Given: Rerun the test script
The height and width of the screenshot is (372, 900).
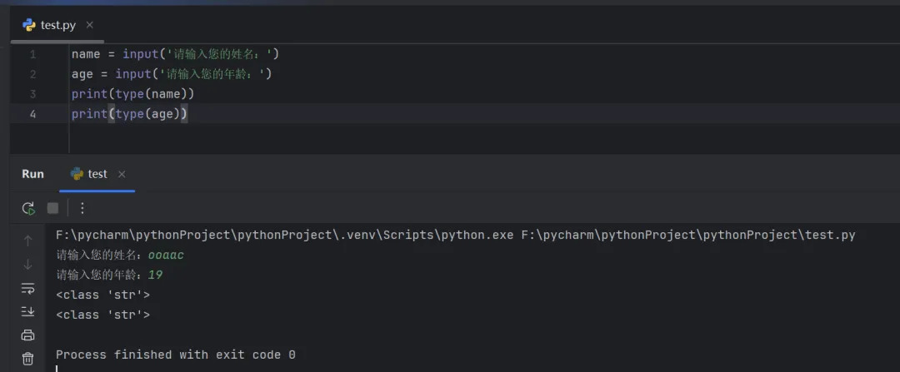Looking at the screenshot, I should tap(28, 208).
